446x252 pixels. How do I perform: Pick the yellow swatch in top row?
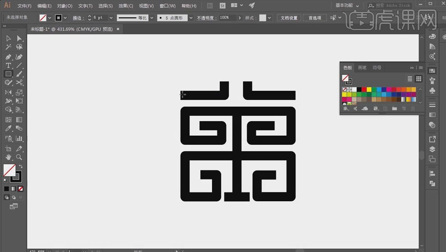pyautogui.click(x=369, y=90)
